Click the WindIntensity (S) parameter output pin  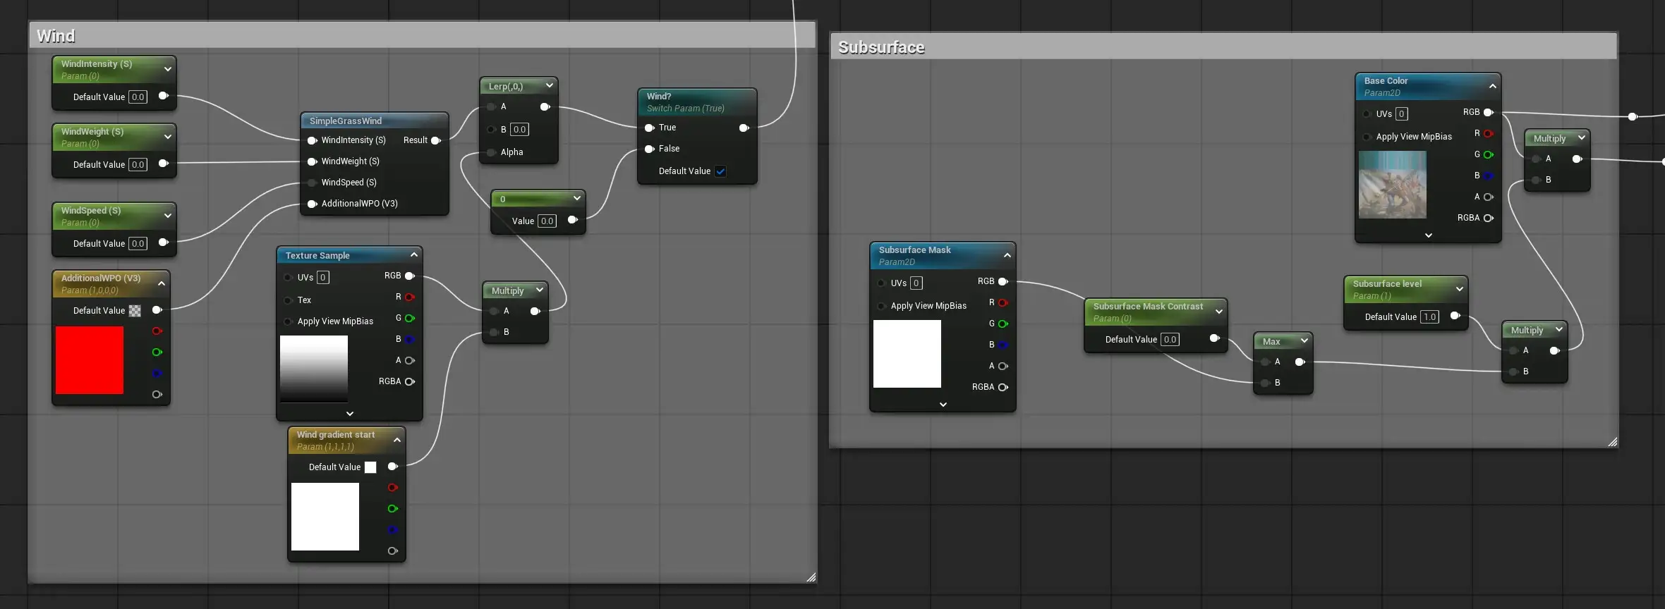coord(164,96)
